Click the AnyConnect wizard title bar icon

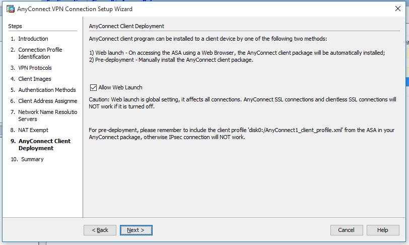pos(10,9)
